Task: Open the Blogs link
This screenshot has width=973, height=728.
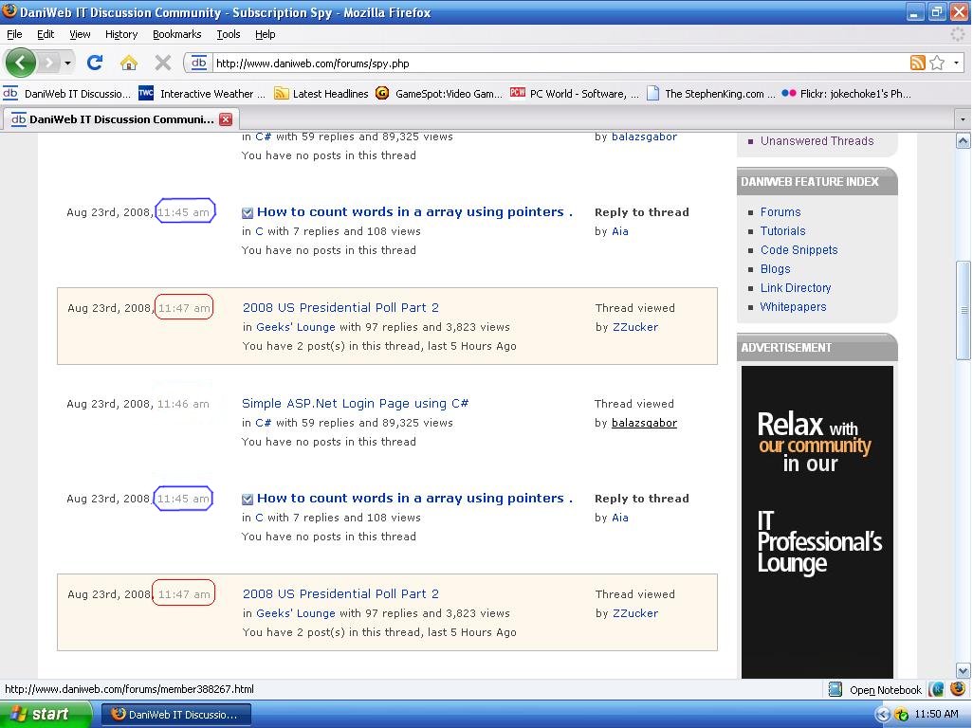Action: coord(775,269)
